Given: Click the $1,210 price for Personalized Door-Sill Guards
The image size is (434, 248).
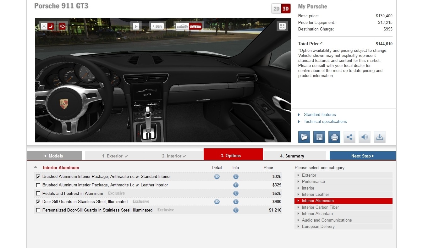Looking at the screenshot, I should 275,210.
